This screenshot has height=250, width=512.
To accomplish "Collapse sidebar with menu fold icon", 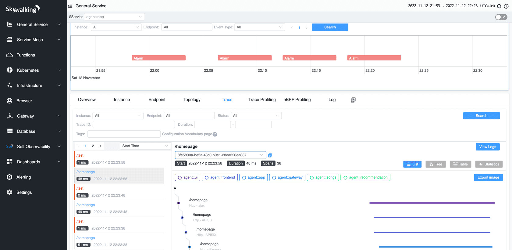I will pyautogui.click(x=70, y=6).
